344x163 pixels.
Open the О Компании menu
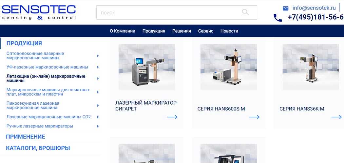[123, 31]
